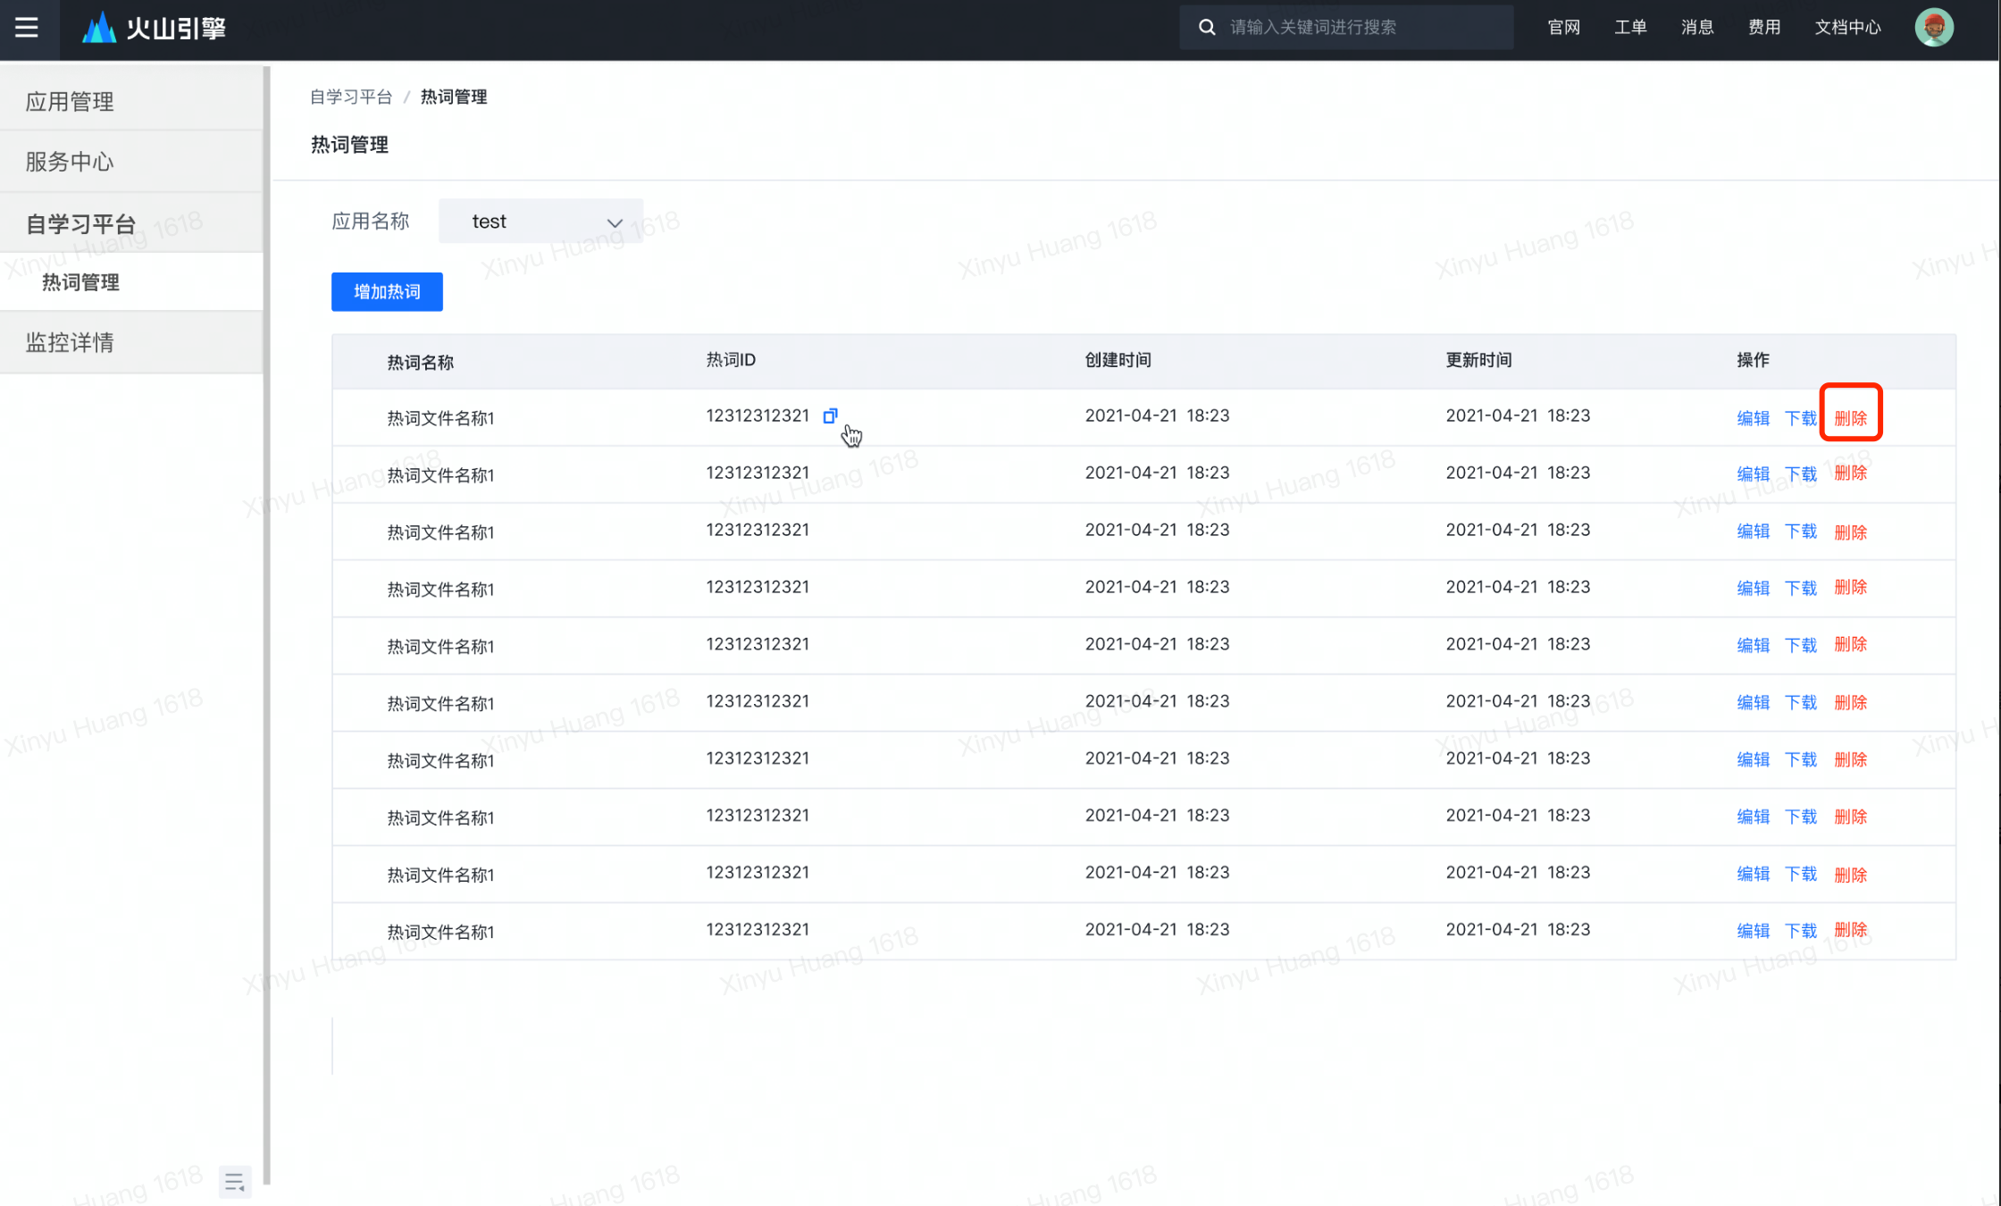This screenshot has width=2001, height=1206.
Task: Click the 火山引擎 logo
Action: pos(155,28)
